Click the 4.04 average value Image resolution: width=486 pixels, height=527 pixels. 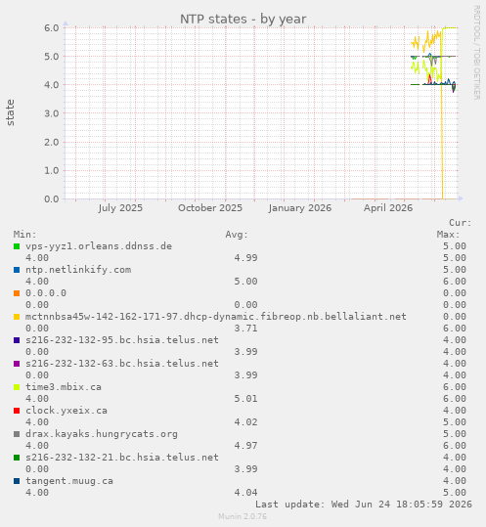(245, 493)
